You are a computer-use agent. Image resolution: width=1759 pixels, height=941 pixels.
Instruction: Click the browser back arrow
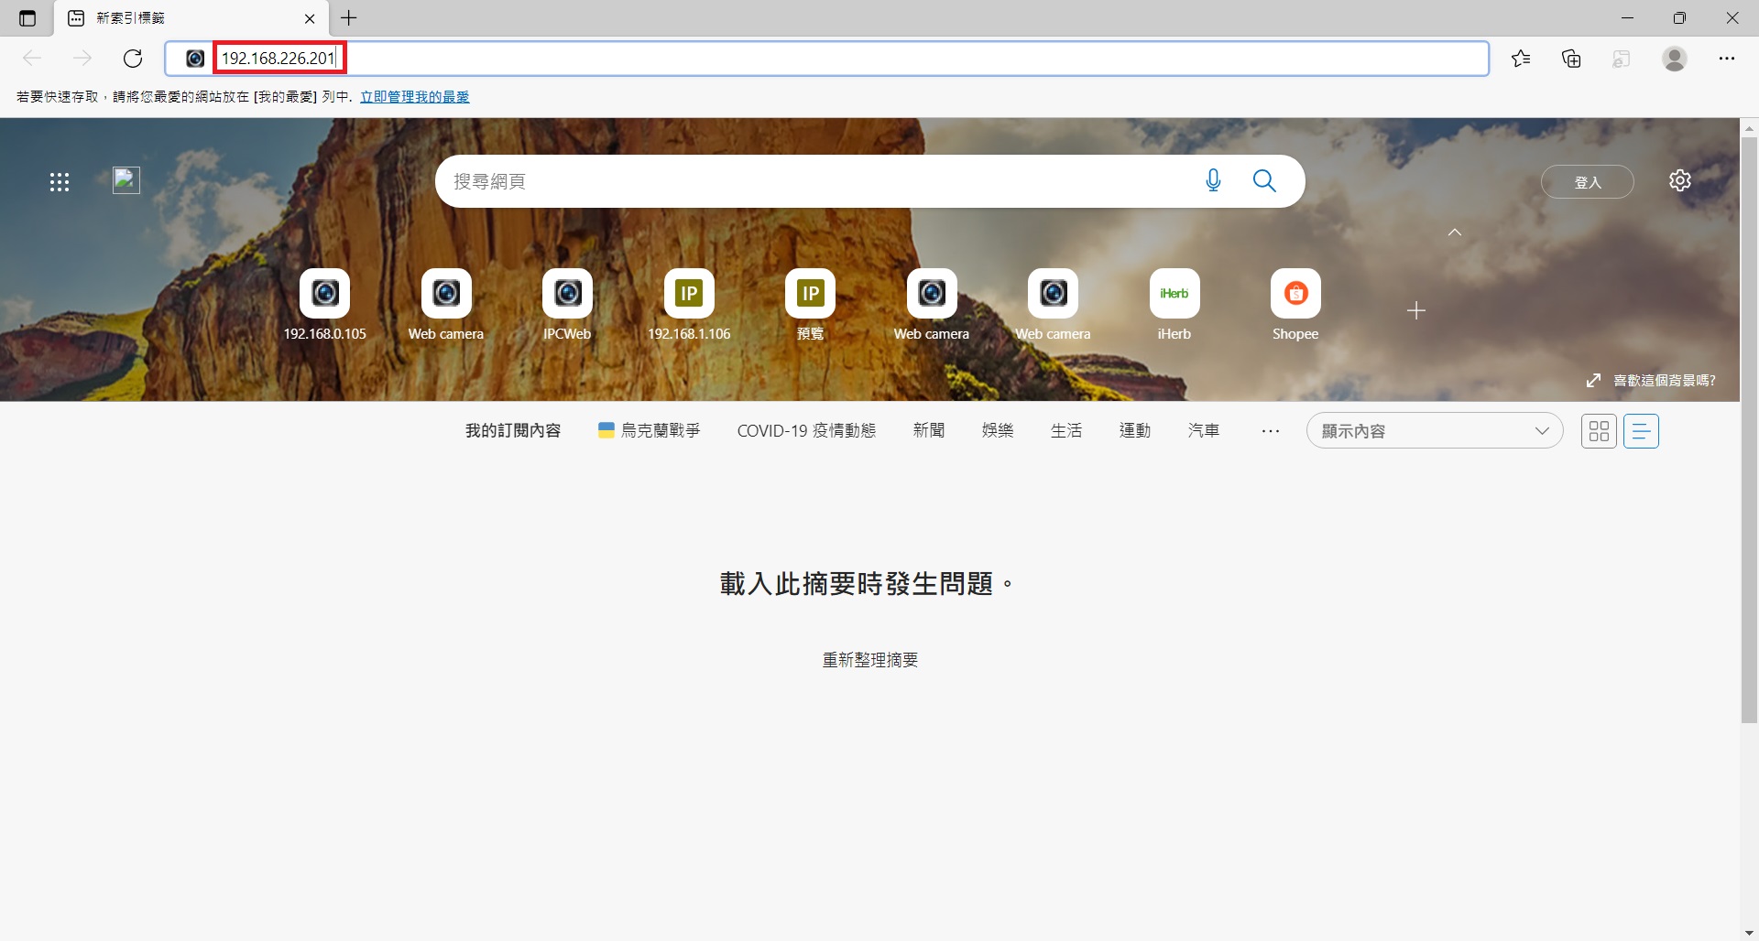coord(33,59)
